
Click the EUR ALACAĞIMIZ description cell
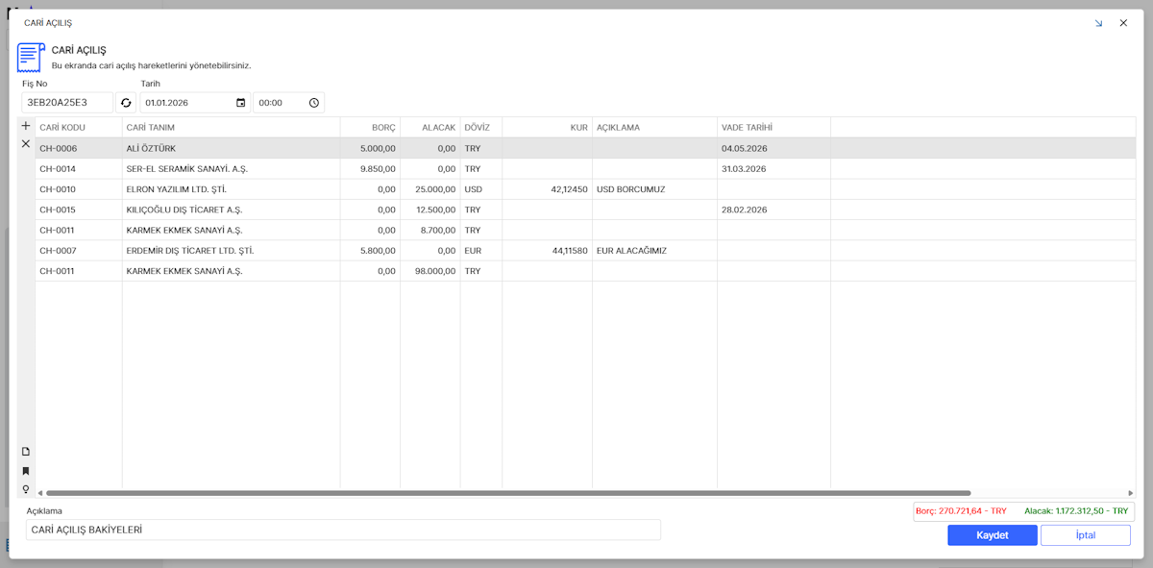654,251
